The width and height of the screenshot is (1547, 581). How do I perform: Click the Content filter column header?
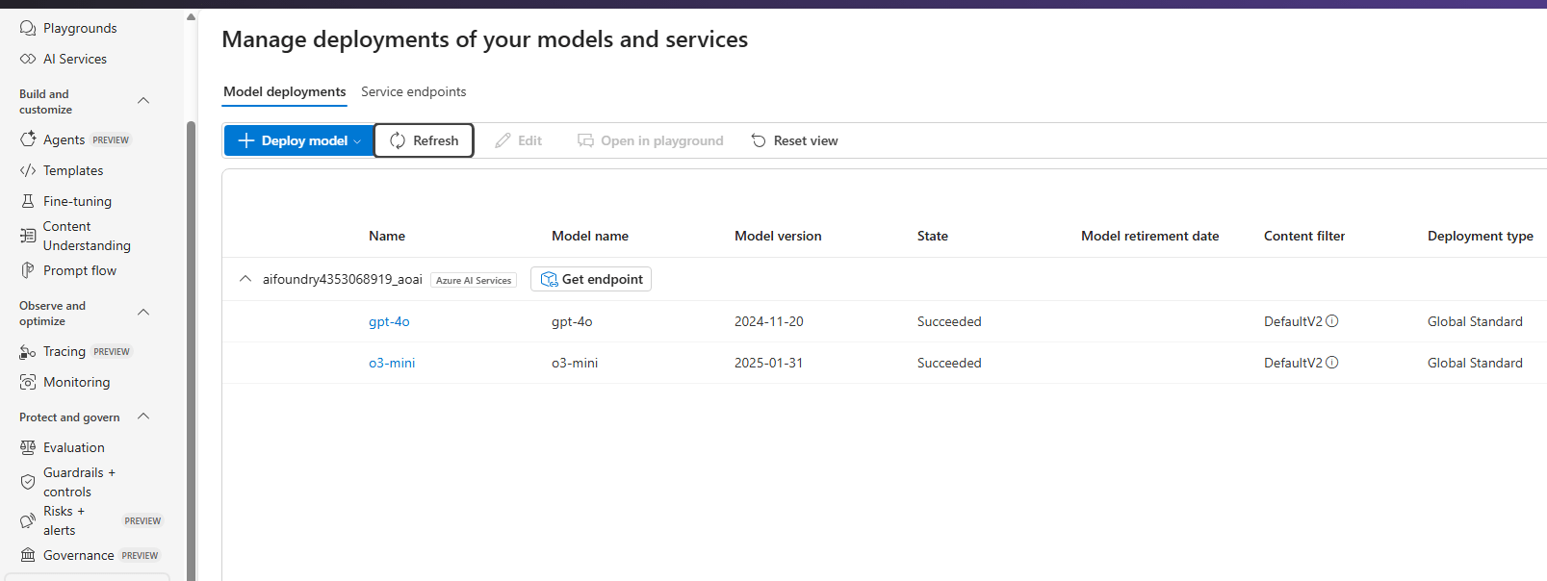point(1304,236)
